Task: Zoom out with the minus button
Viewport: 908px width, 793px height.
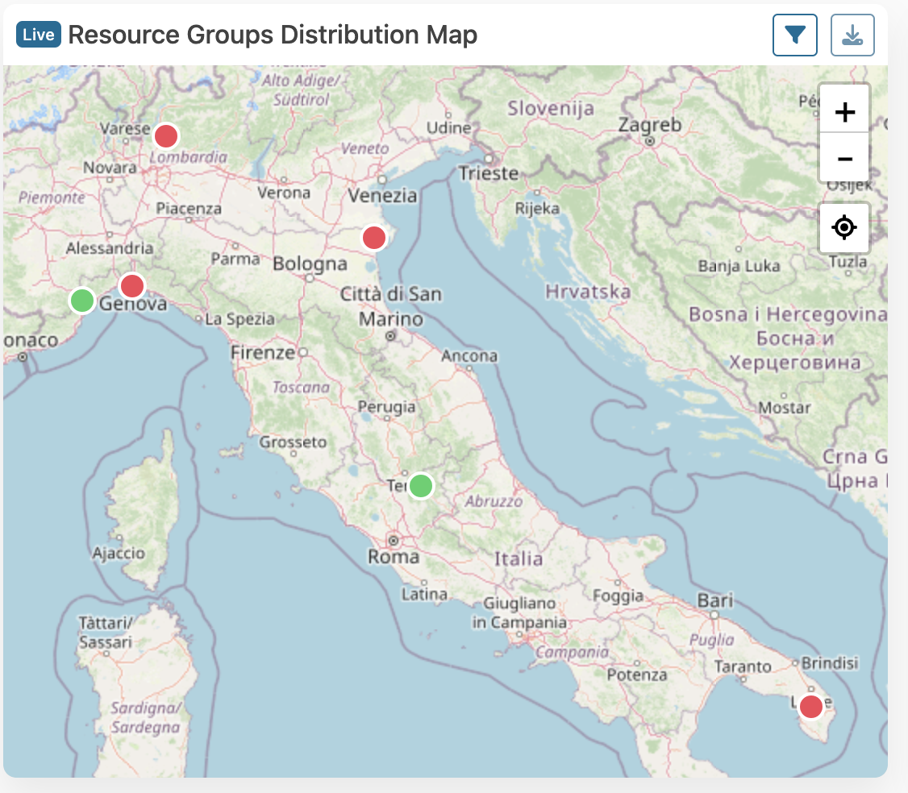Action: point(844,159)
